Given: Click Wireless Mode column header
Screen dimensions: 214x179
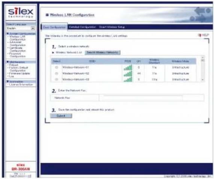Looking at the screenshot, I should tap(181, 61).
